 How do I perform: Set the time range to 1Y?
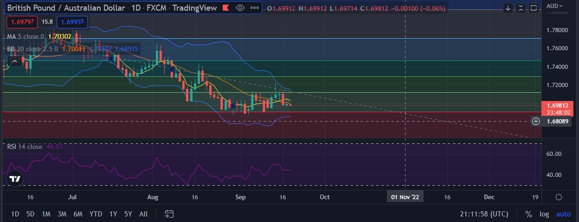pos(113,214)
